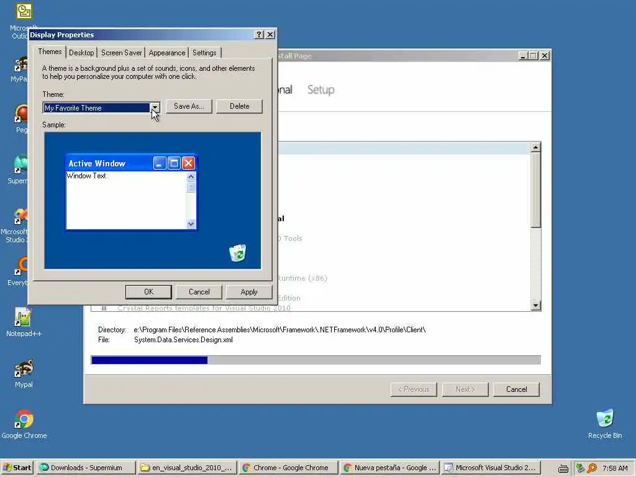The image size is (636, 477).
Task: Maximize the installer window
Action: (534, 55)
